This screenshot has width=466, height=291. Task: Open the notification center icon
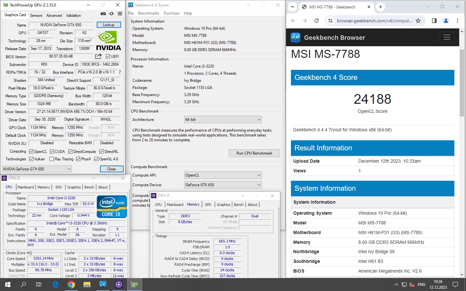click(455, 285)
